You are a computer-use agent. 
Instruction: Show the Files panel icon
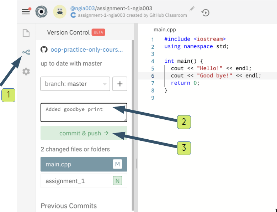[26, 33]
